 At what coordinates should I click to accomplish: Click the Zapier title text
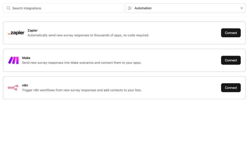click(33, 30)
